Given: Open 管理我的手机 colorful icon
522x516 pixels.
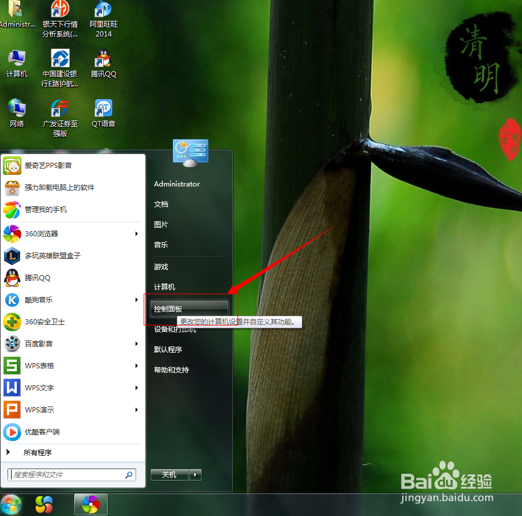Looking at the screenshot, I should coord(12,210).
